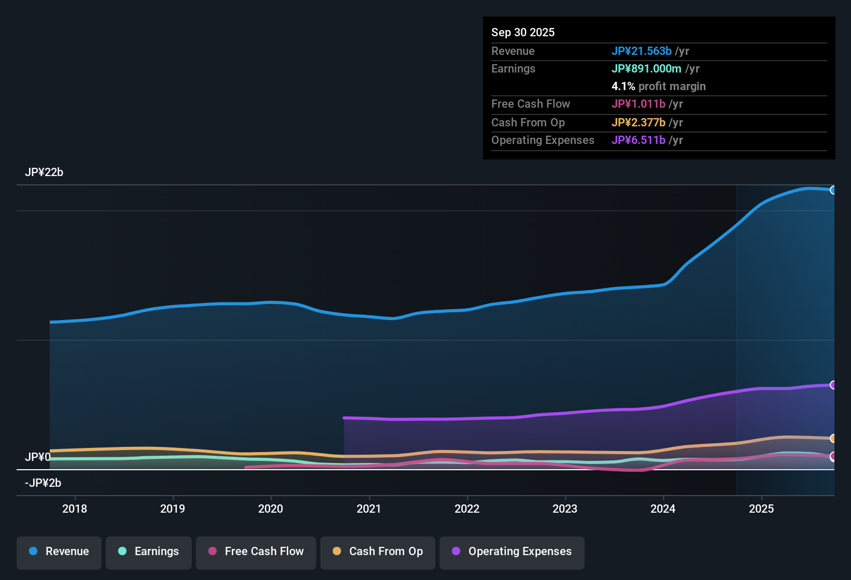Viewport: 851px width, 580px height.
Task: Select the teal Earnings dot in the legend
Action: [x=122, y=552]
